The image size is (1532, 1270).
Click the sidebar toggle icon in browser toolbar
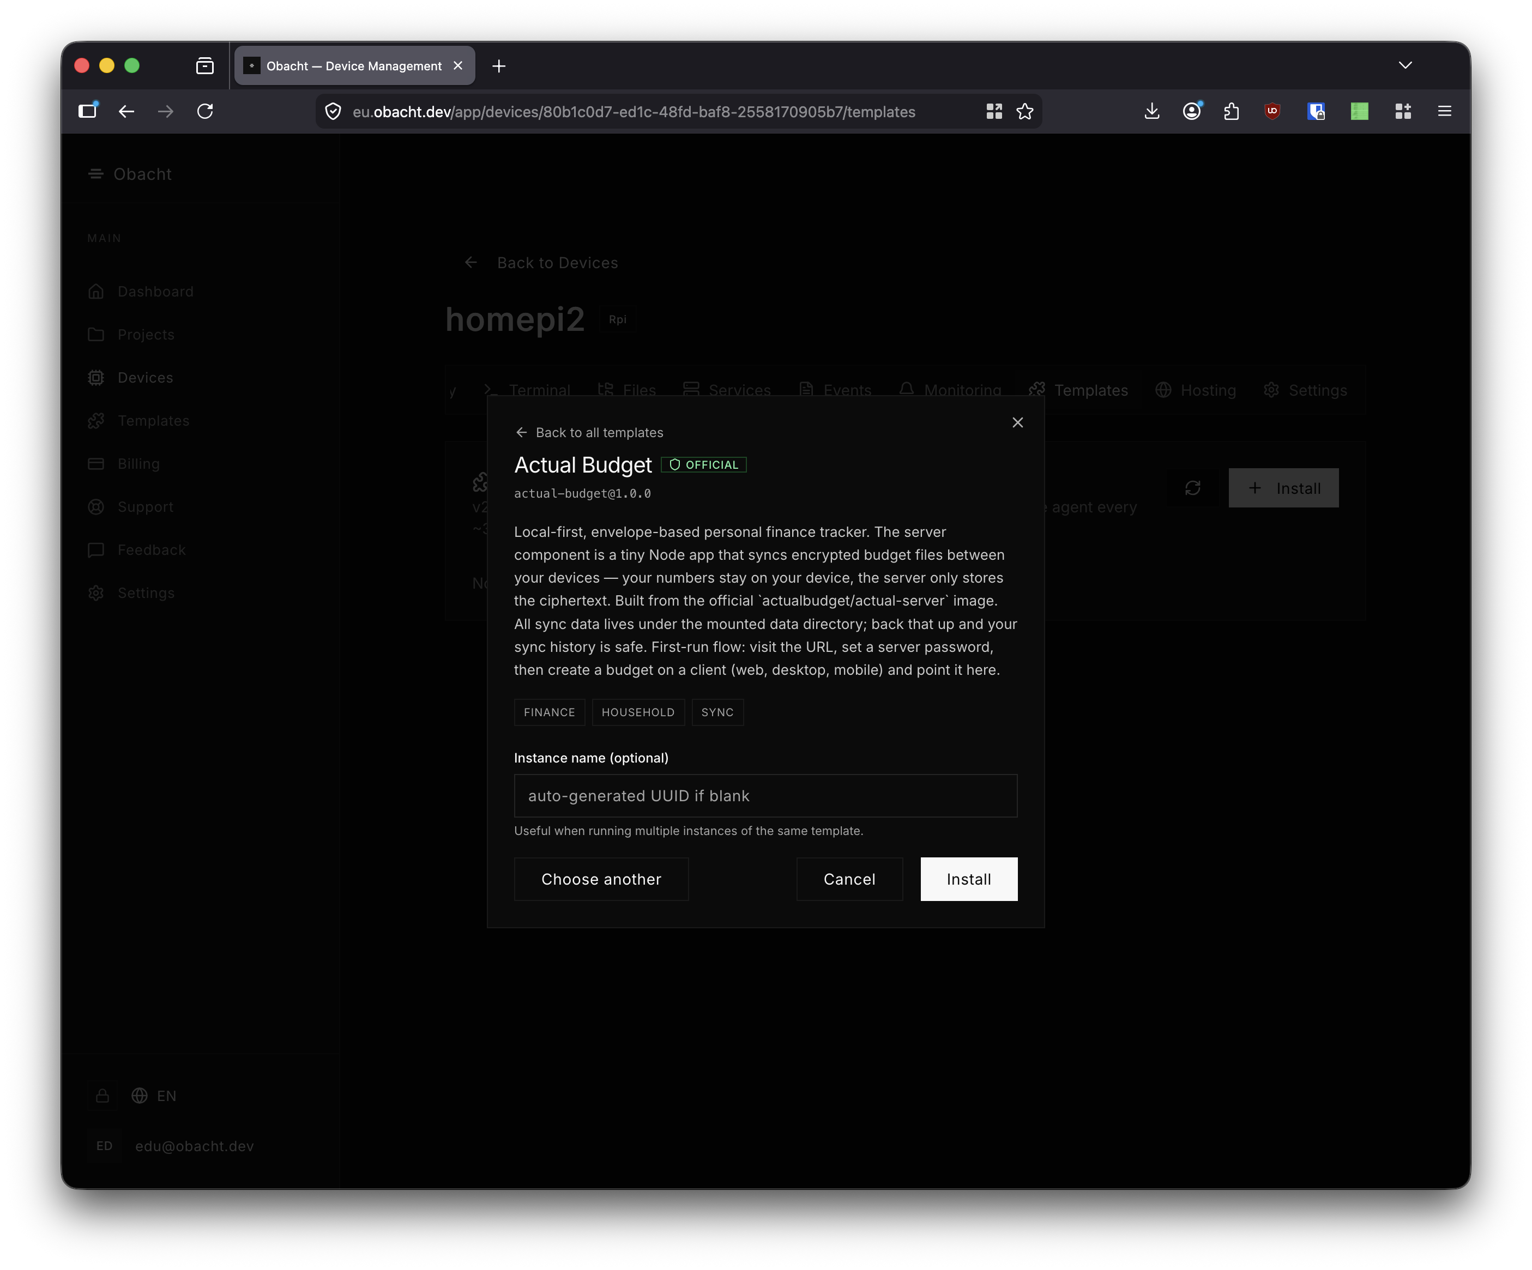click(x=88, y=111)
